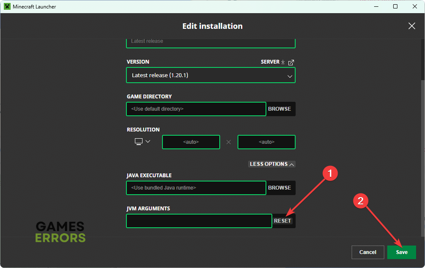The image size is (425, 268).
Task: Open the resolution monitor preset dropdown
Action: (x=142, y=142)
